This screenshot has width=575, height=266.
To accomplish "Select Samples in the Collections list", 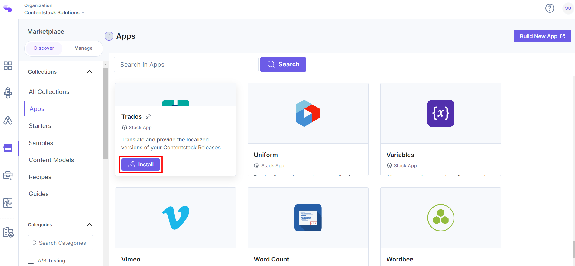I will (41, 143).
